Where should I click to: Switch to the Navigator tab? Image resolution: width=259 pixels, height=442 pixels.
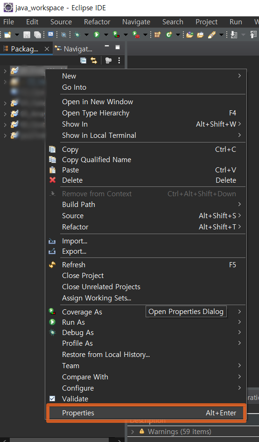coord(74,49)
